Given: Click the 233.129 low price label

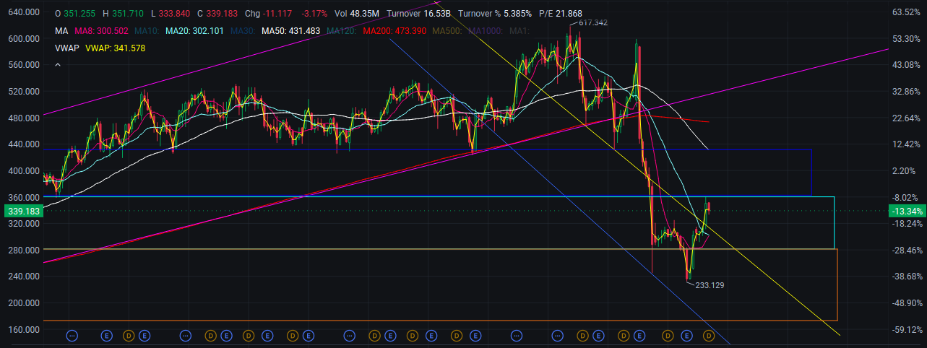Looking at the screenshot, I should click(710, 285).
